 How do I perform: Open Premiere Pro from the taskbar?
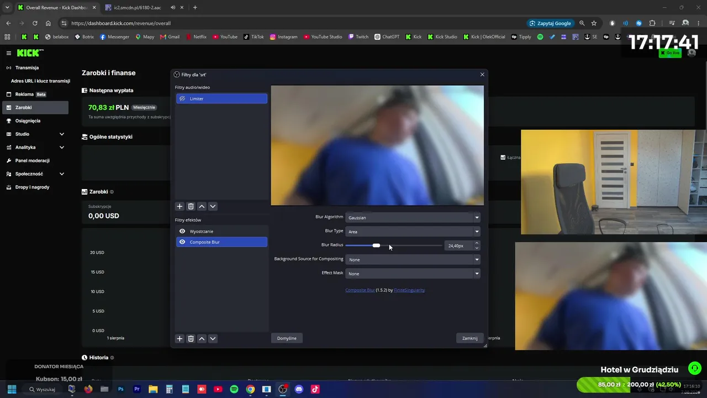tap(137, 389)
